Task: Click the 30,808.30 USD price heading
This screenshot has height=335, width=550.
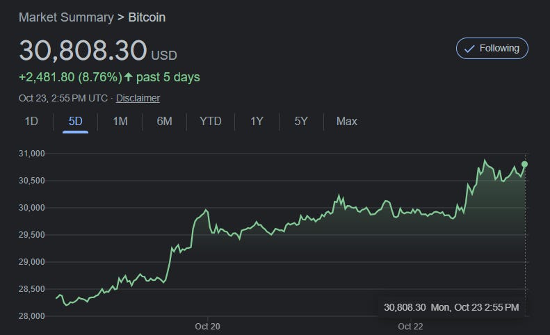Action: [x=98, y=51]
